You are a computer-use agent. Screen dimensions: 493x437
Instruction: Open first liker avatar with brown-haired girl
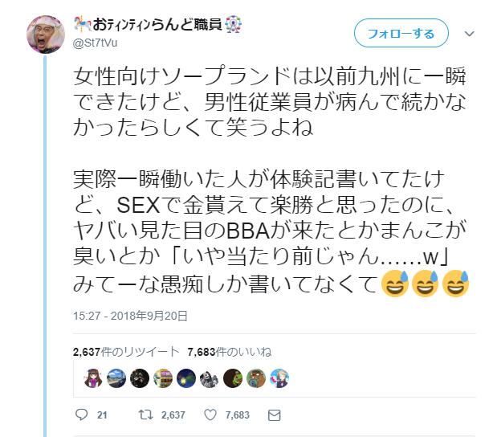pos(93,378)
